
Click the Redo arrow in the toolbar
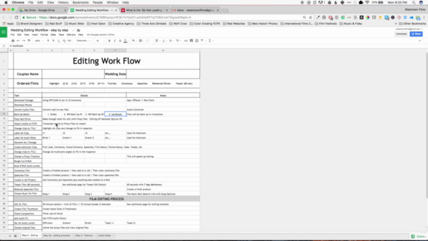pyautogui.click(x=23, y=41)
